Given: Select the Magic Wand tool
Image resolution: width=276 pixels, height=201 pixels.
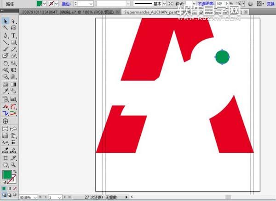Looking at the screenshot, I should pos(5,28).
